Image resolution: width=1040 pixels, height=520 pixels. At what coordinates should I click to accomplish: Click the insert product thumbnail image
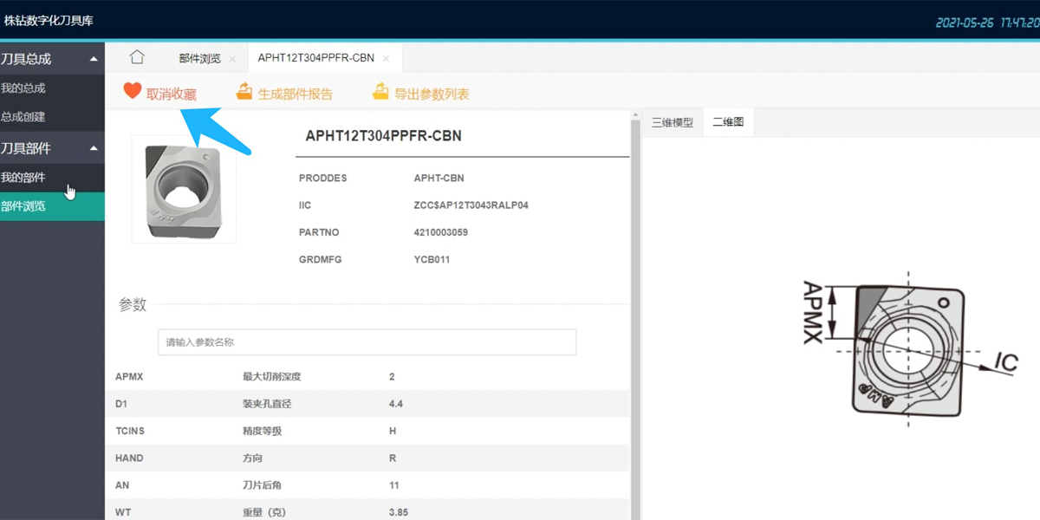pos(183,189)
